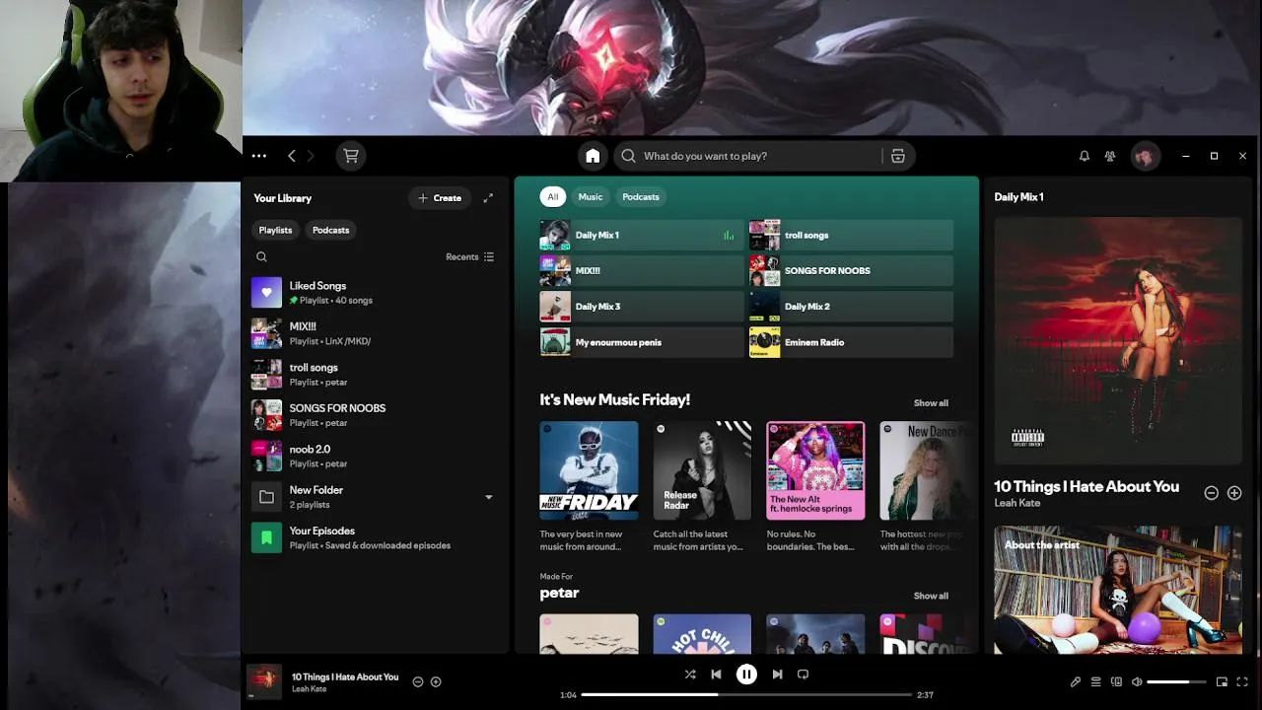Open the profile avatar menu

click(1145, 156)
